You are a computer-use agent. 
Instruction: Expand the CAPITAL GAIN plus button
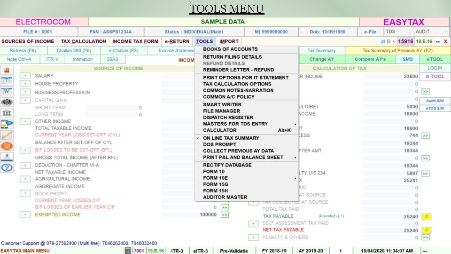25,100
